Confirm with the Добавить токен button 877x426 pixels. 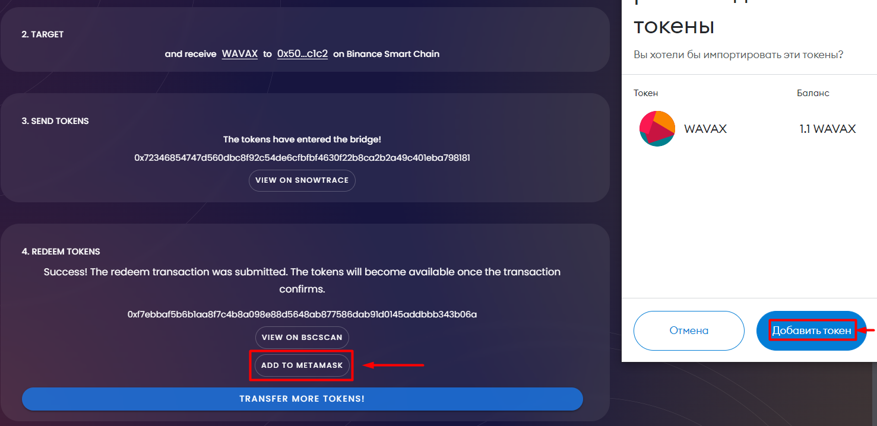pyautogui.click(x=812, y=330)
